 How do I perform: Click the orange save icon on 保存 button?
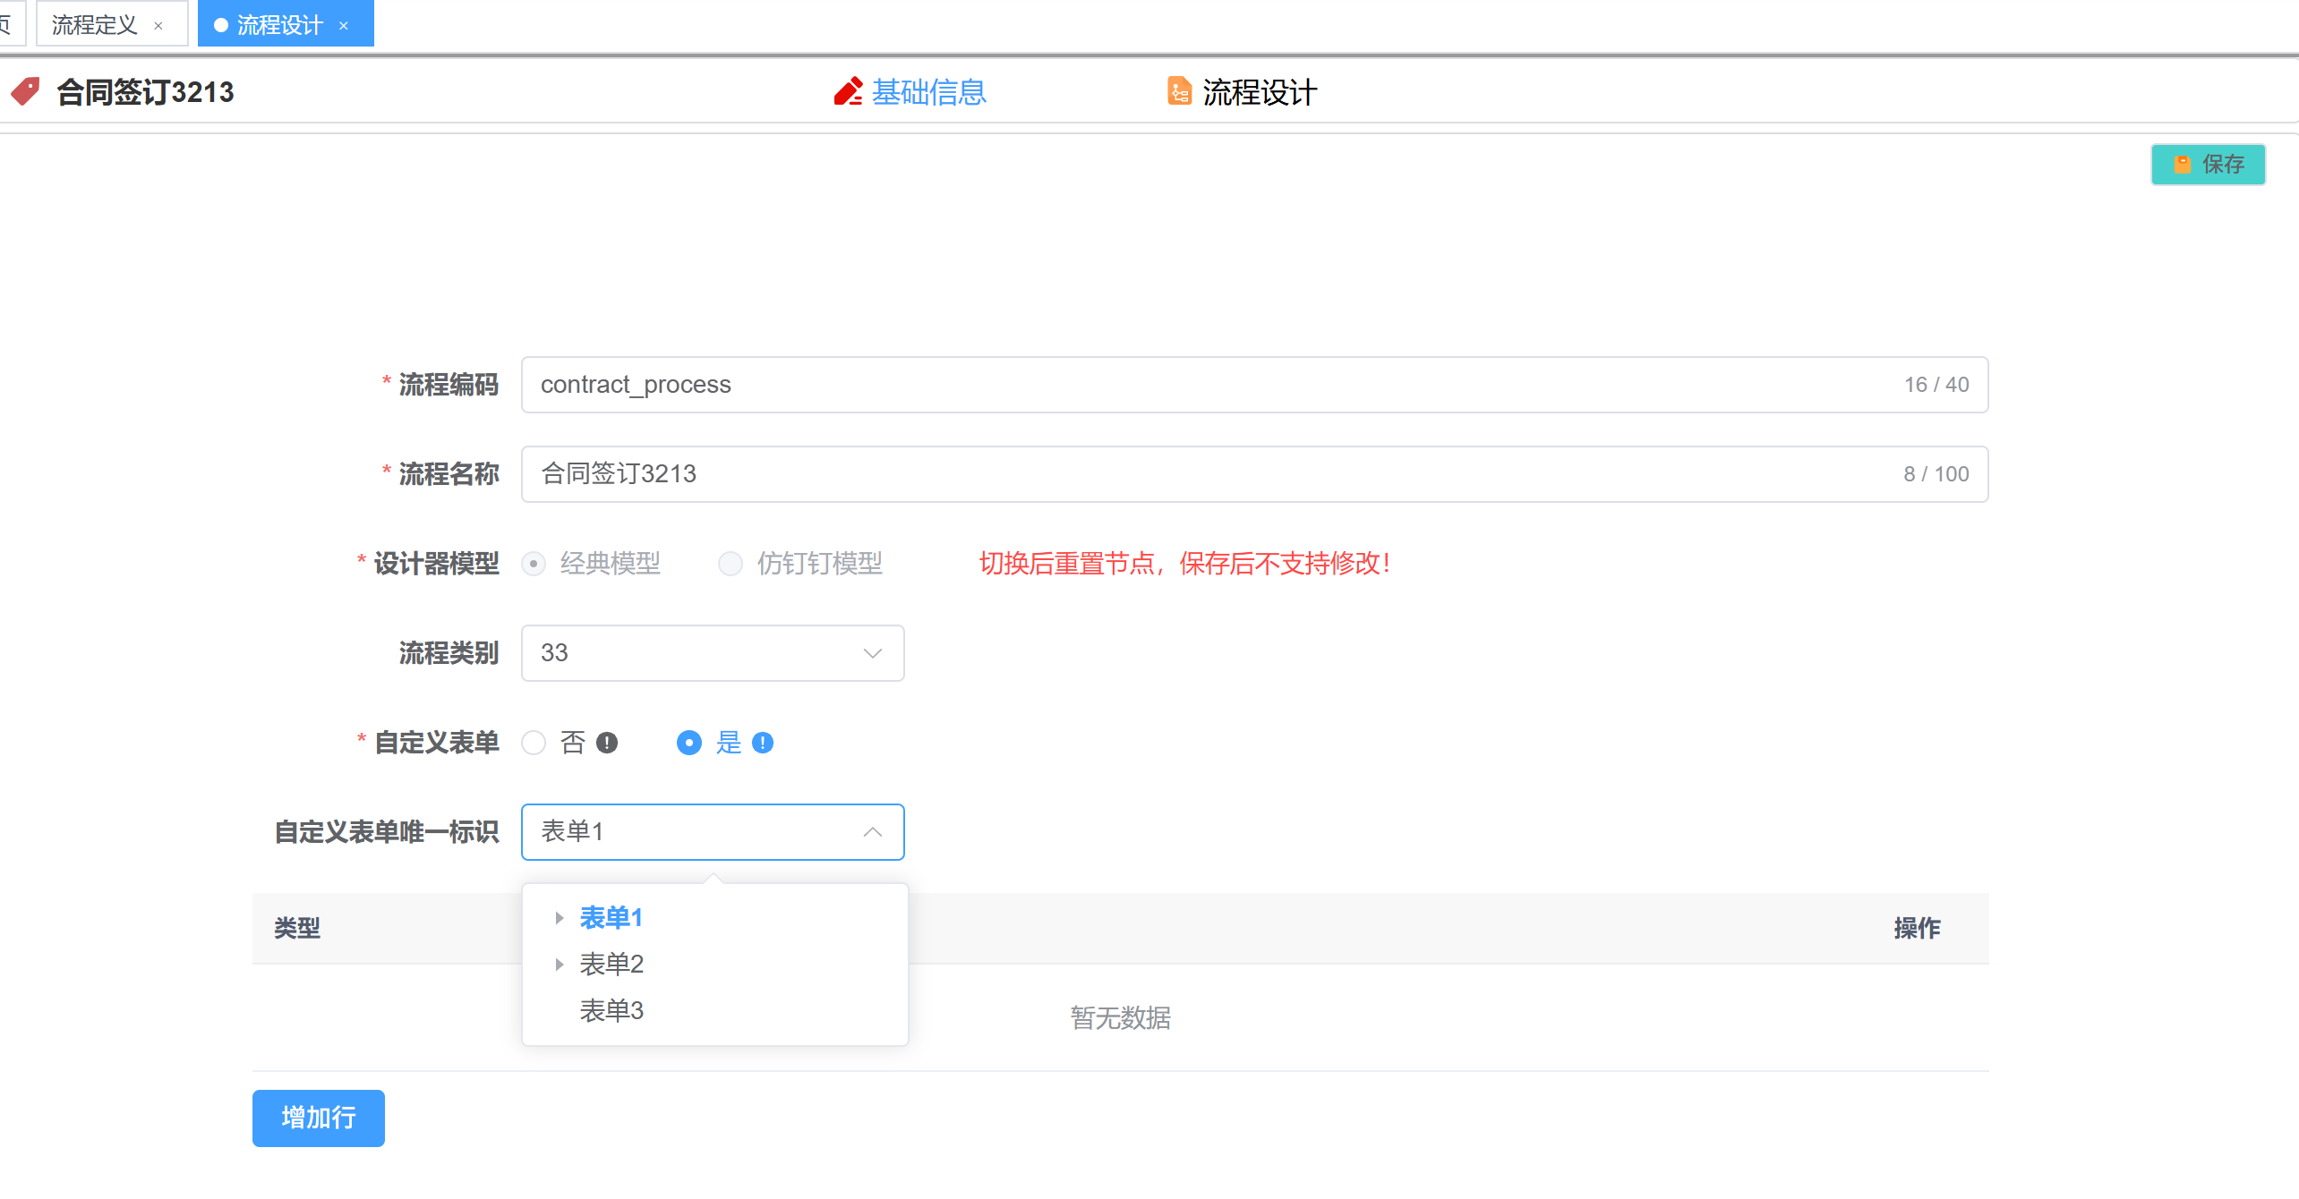pos(2183,164)
